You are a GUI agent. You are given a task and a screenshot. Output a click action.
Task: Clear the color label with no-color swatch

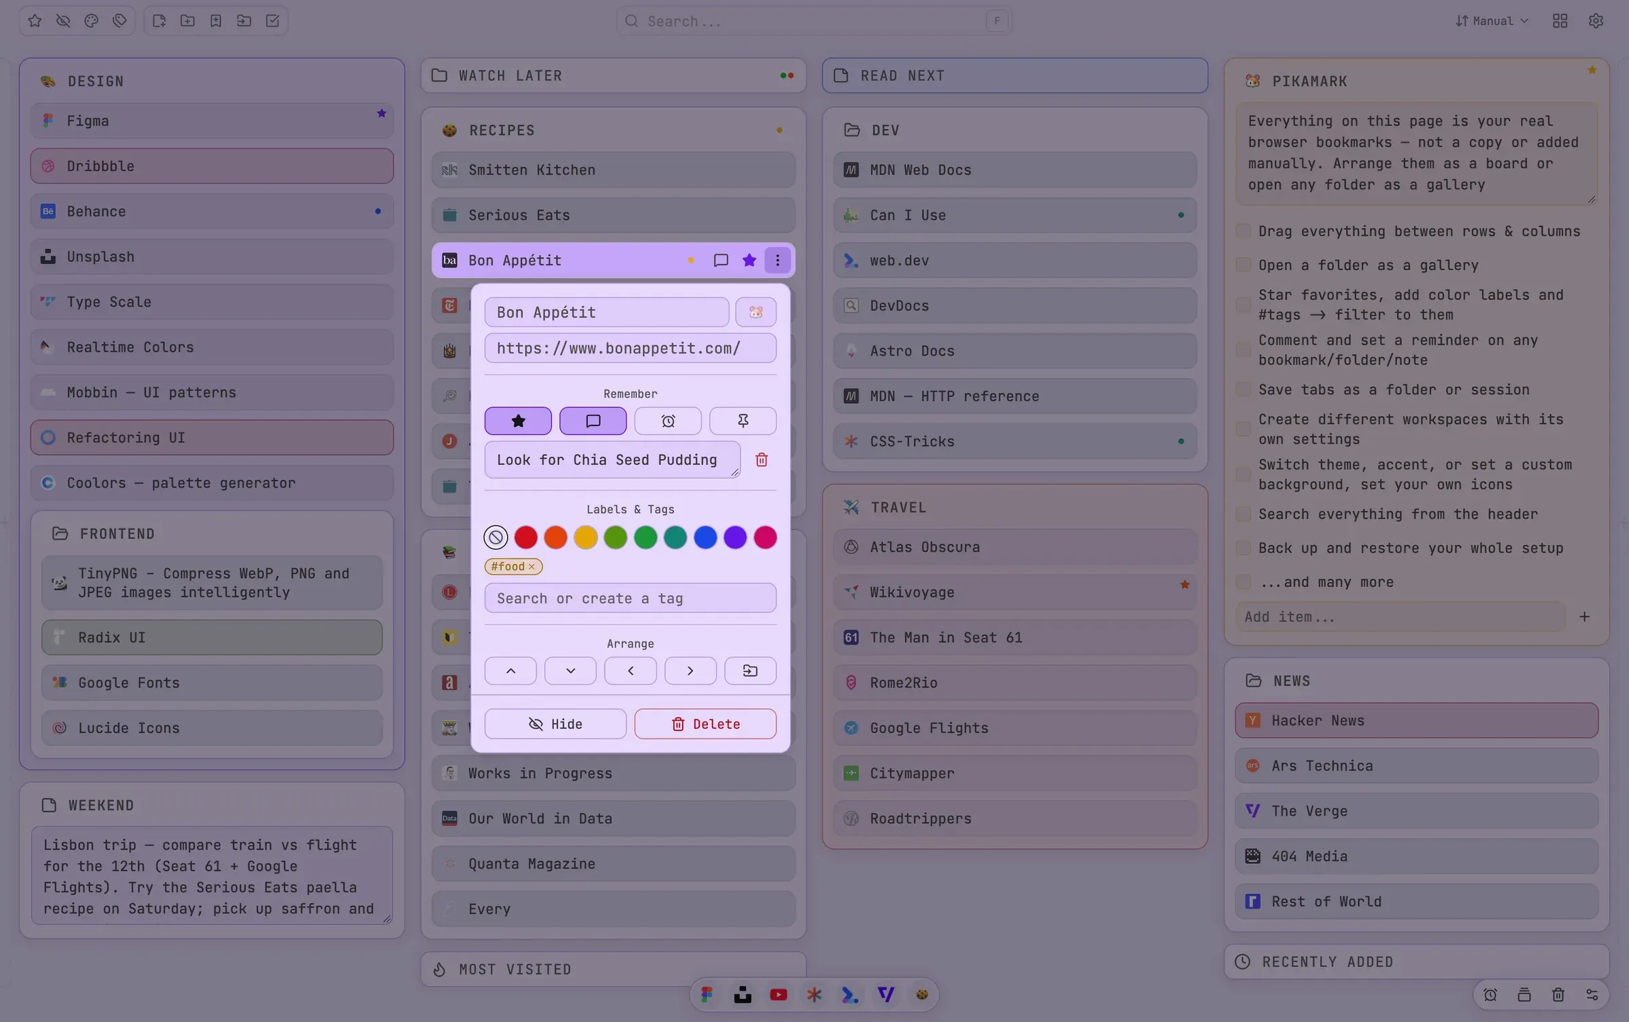point(495,538)
